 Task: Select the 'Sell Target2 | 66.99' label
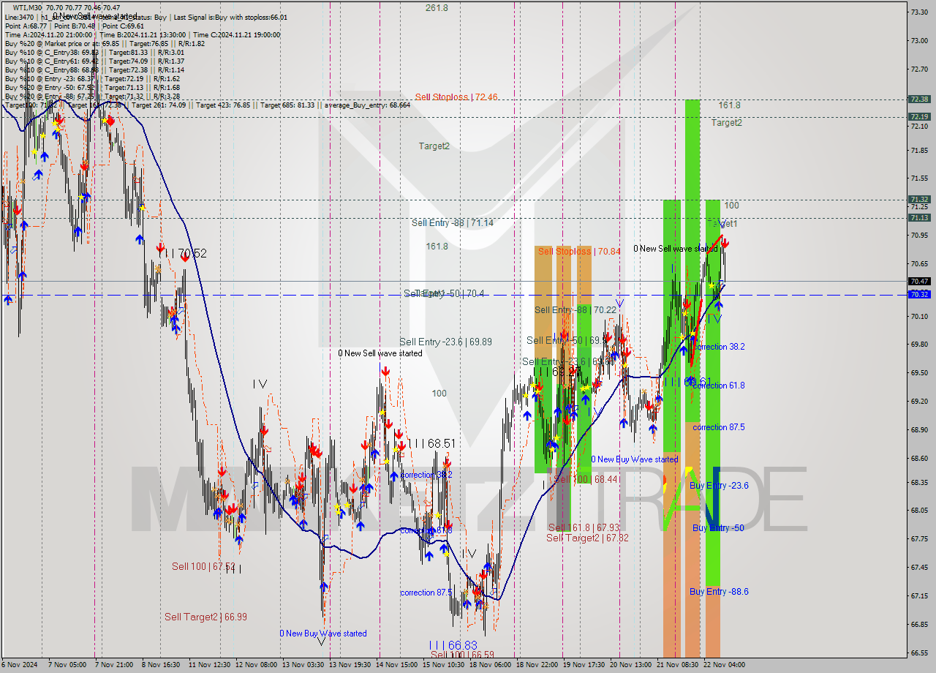(205, 617)
